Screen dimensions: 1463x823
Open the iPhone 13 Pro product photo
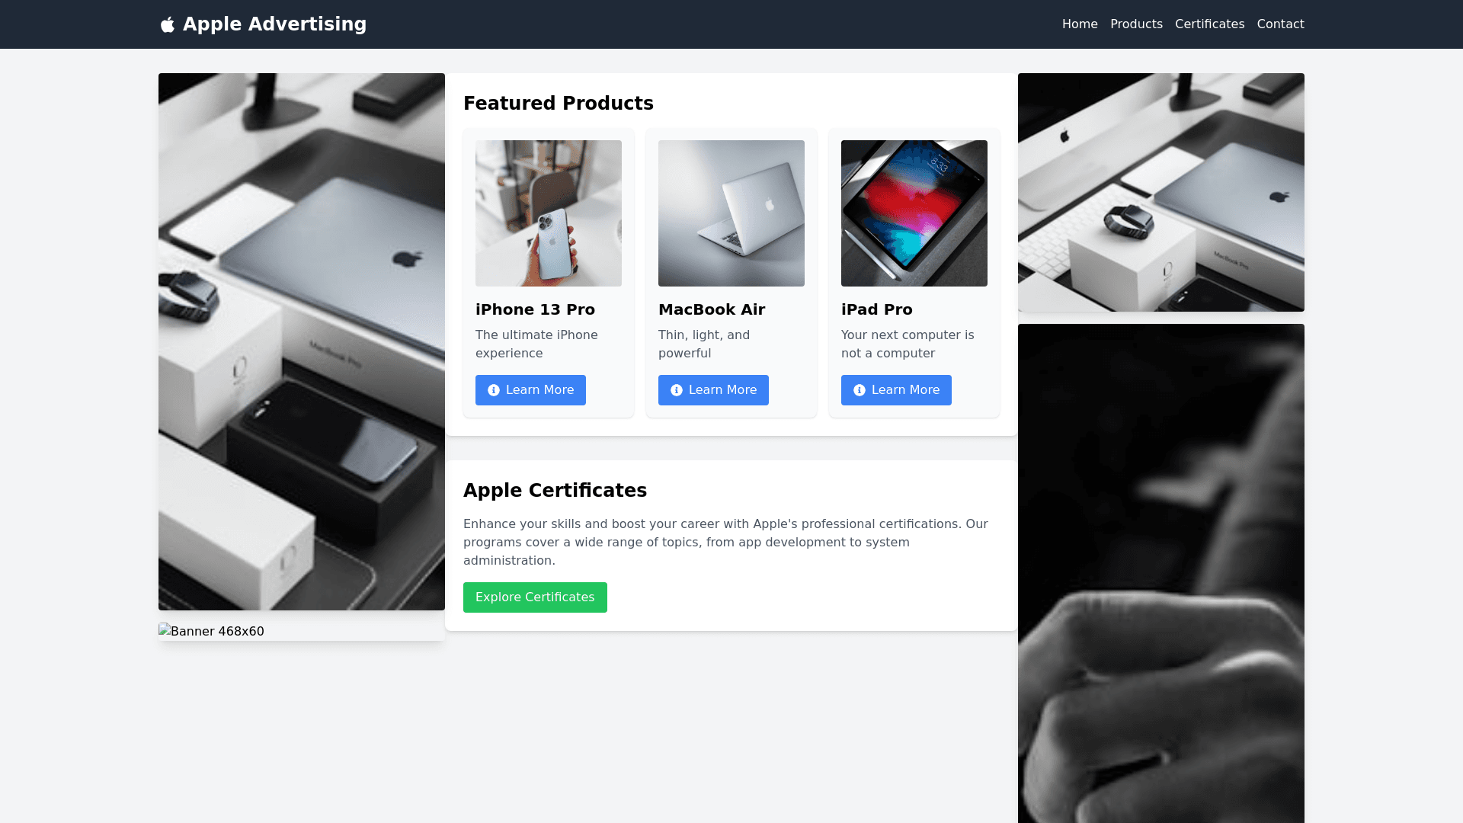(x=549, y=213)
